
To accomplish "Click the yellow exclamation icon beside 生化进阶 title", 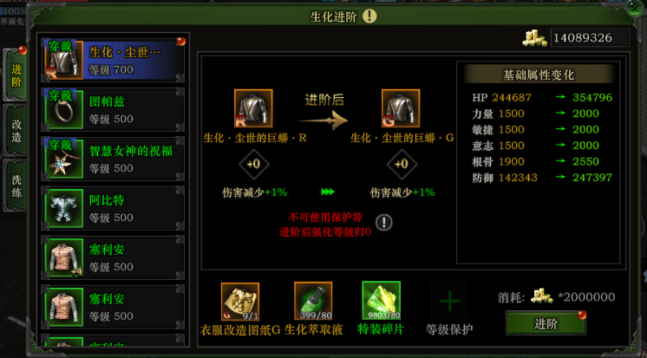I will (x=369, y=16).
